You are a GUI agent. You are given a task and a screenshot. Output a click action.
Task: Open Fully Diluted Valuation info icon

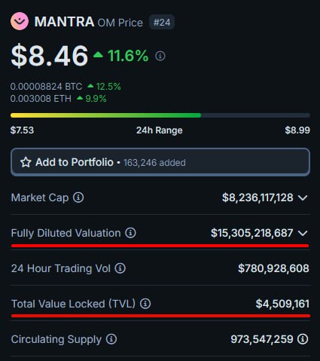(130, 233)
